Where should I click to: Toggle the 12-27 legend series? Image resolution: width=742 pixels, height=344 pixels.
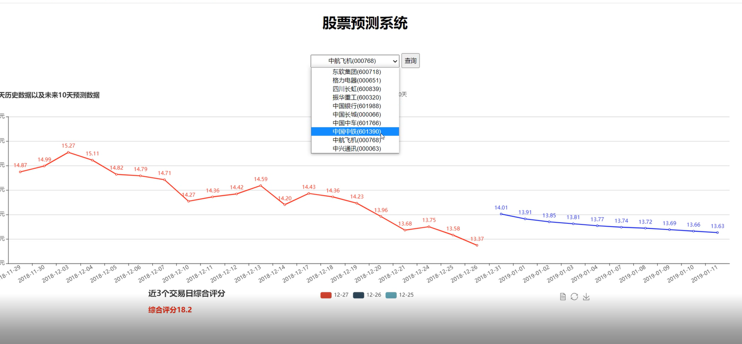[x=334, y=295]
